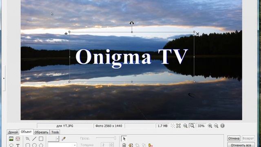The height and width of the screenshot is (147, 261).
Task: Open the Обрезать tab
Action: coord(41,132)
